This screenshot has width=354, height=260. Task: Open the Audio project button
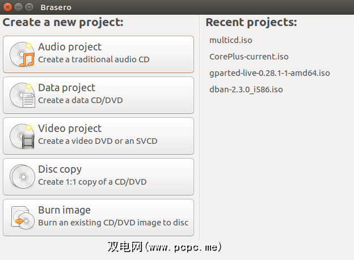[x=98, y=54]
